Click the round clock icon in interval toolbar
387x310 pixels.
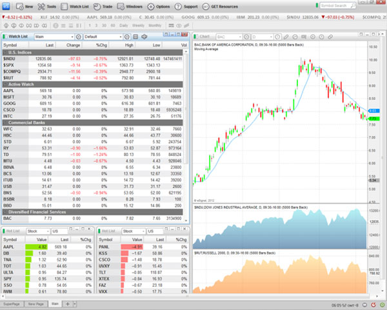pyautogui.click(x=55, y=25)
